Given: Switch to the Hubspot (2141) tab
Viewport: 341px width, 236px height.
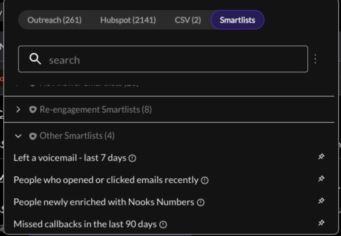Looking at the screenshot, I should (x=128, y=20).
